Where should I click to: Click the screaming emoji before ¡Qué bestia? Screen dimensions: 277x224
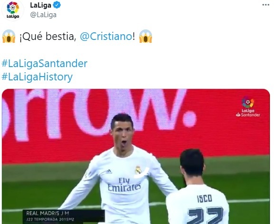click(x=9, y=36)
